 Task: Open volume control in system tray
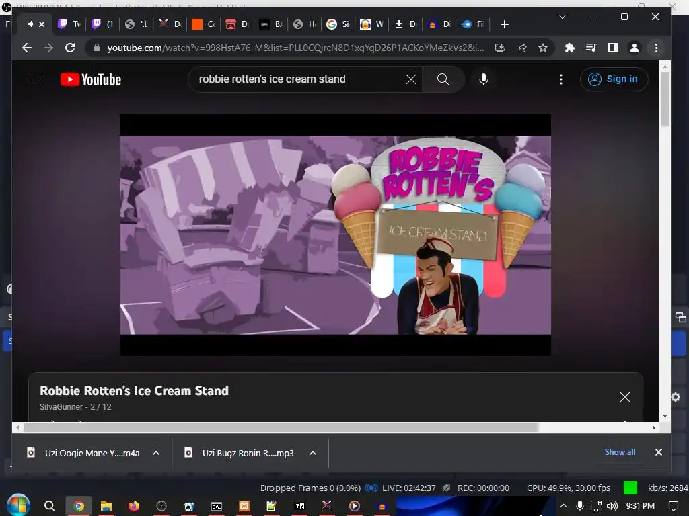pyautogui.click(x=612, y=506)
